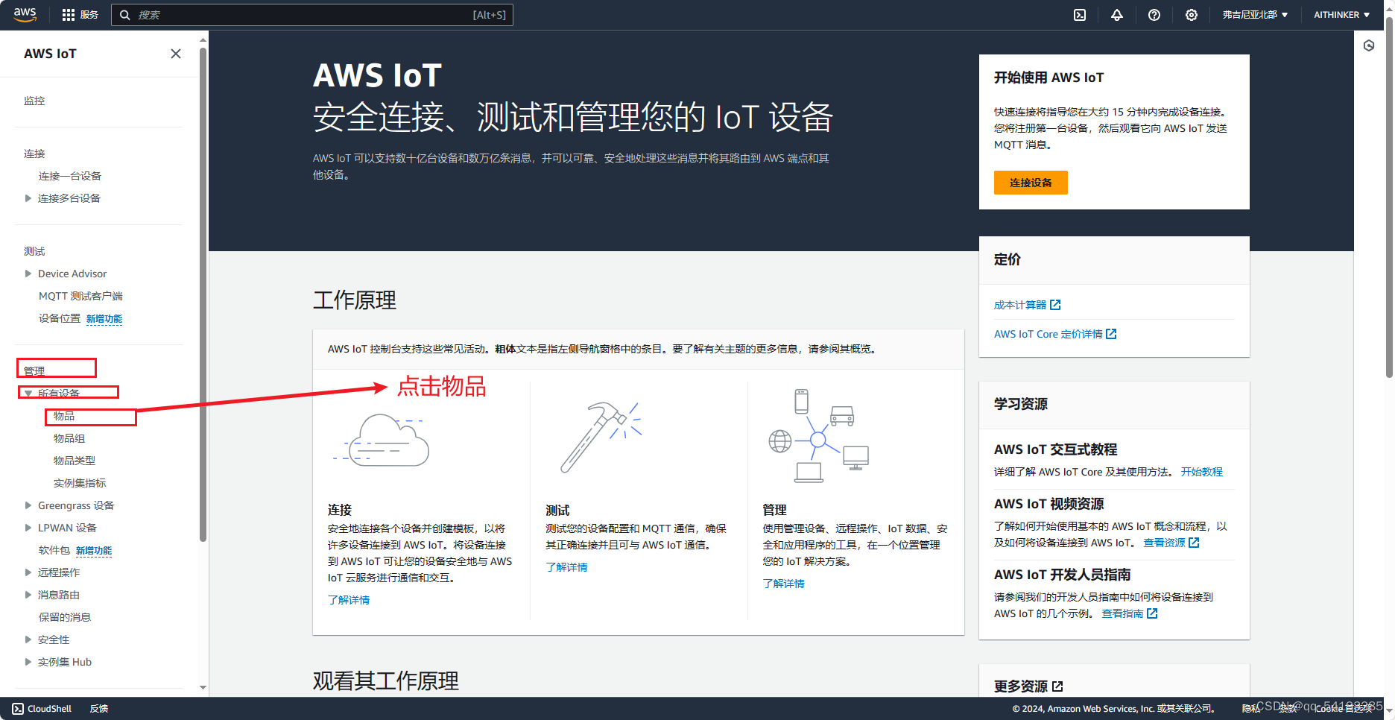Click 开始教程 link
The width and height of the screenshot is (1395, 720).
[x=1202, y=472]
